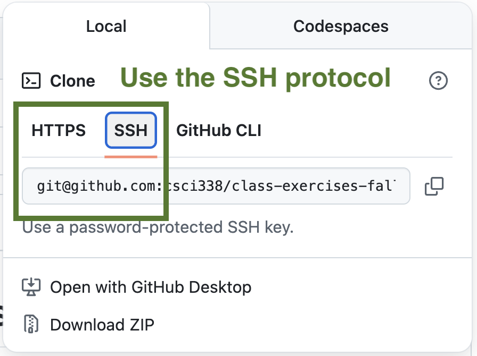Click the green "Use the SSH protocol" annotation
The width and height of the screenshot is (477, 356).
pyautogui.click(x=257, y=78)
